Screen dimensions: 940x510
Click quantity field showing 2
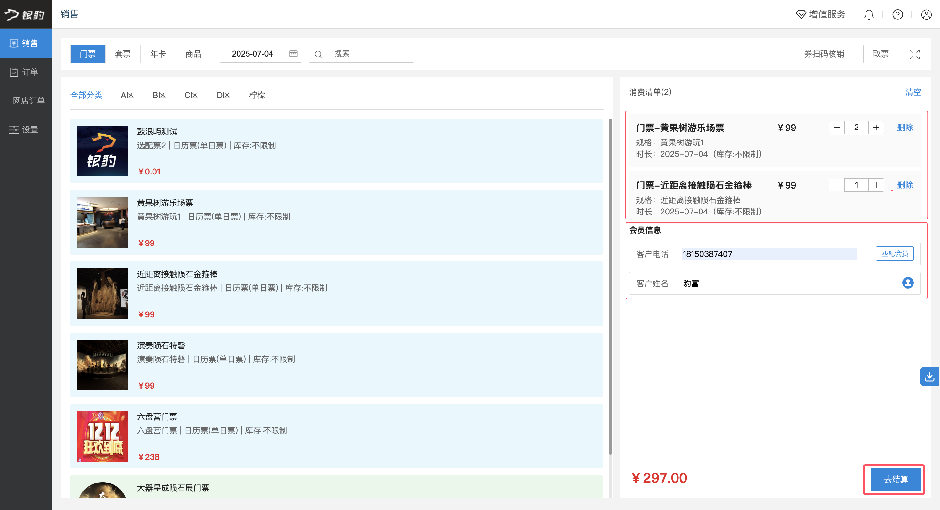pos(857,128)
